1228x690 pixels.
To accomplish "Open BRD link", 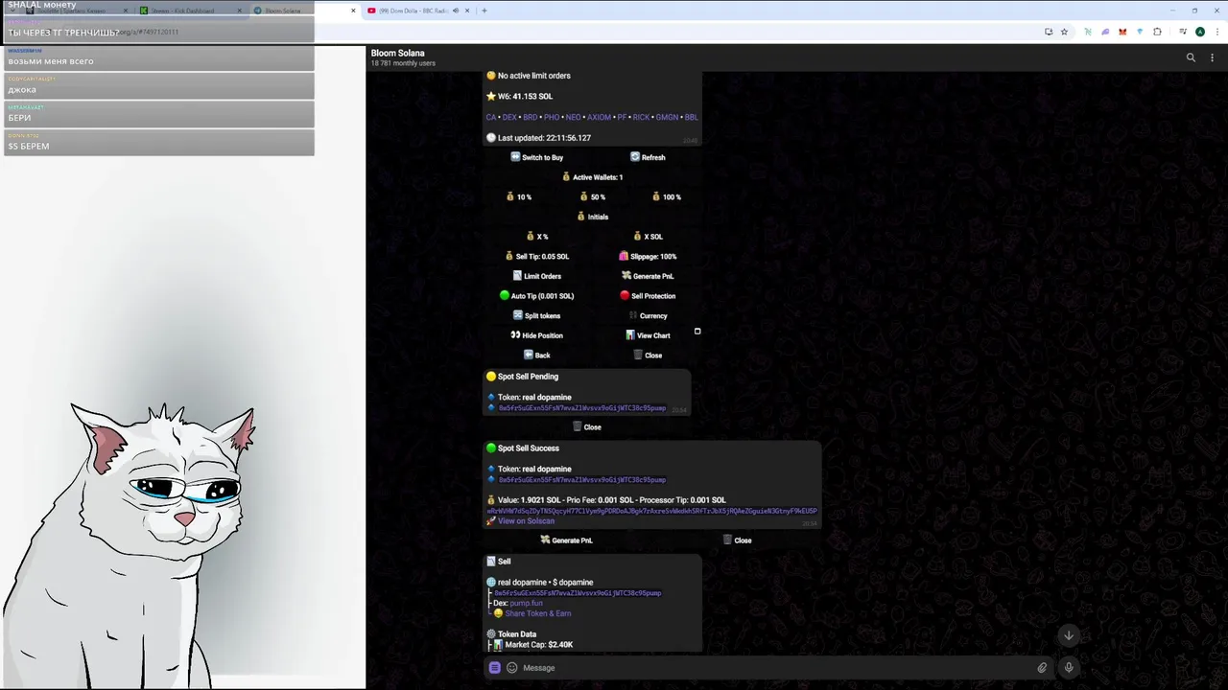I will 530,117.
